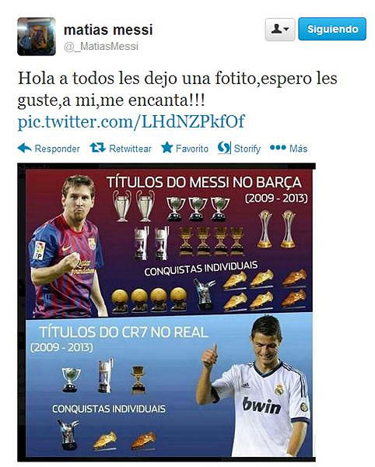Image resolution: width=375 pixels, height=467 pixels.
Task: Click the reply arrow icon
Action: [24, 148]
